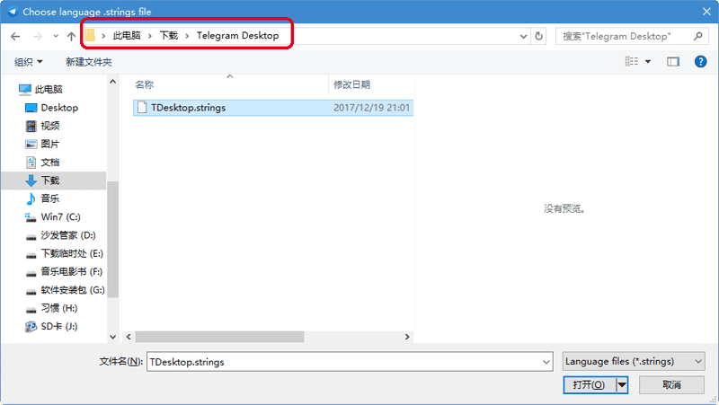Image resolution: width=719 pixels, height=405 pixels.
Task: Click the 取消 button
Action: pos(671,385)
